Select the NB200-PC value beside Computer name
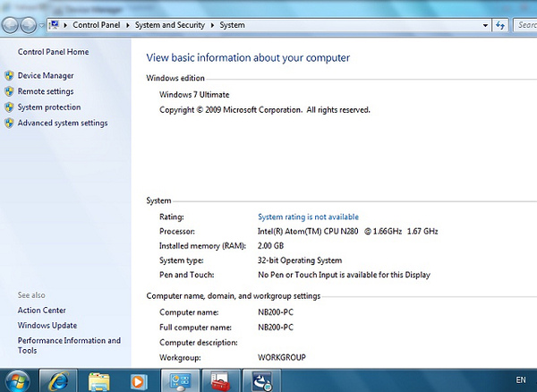The image size is (537, 392). click(x=276, y=312)
